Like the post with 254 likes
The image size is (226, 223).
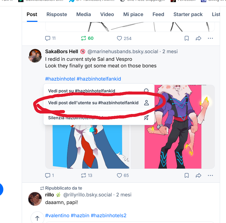(119, 38)
